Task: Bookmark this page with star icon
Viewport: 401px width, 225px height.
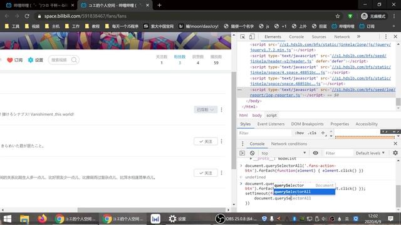Action: click(338, 16)
